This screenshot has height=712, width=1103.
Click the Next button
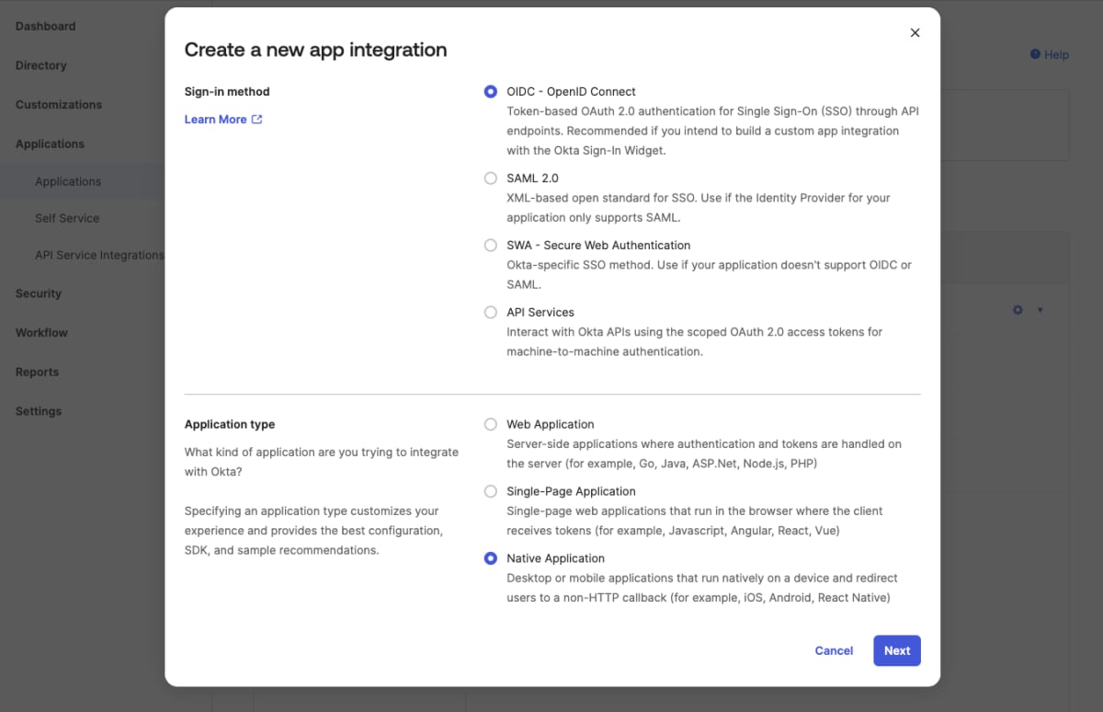tap(896, 650)
